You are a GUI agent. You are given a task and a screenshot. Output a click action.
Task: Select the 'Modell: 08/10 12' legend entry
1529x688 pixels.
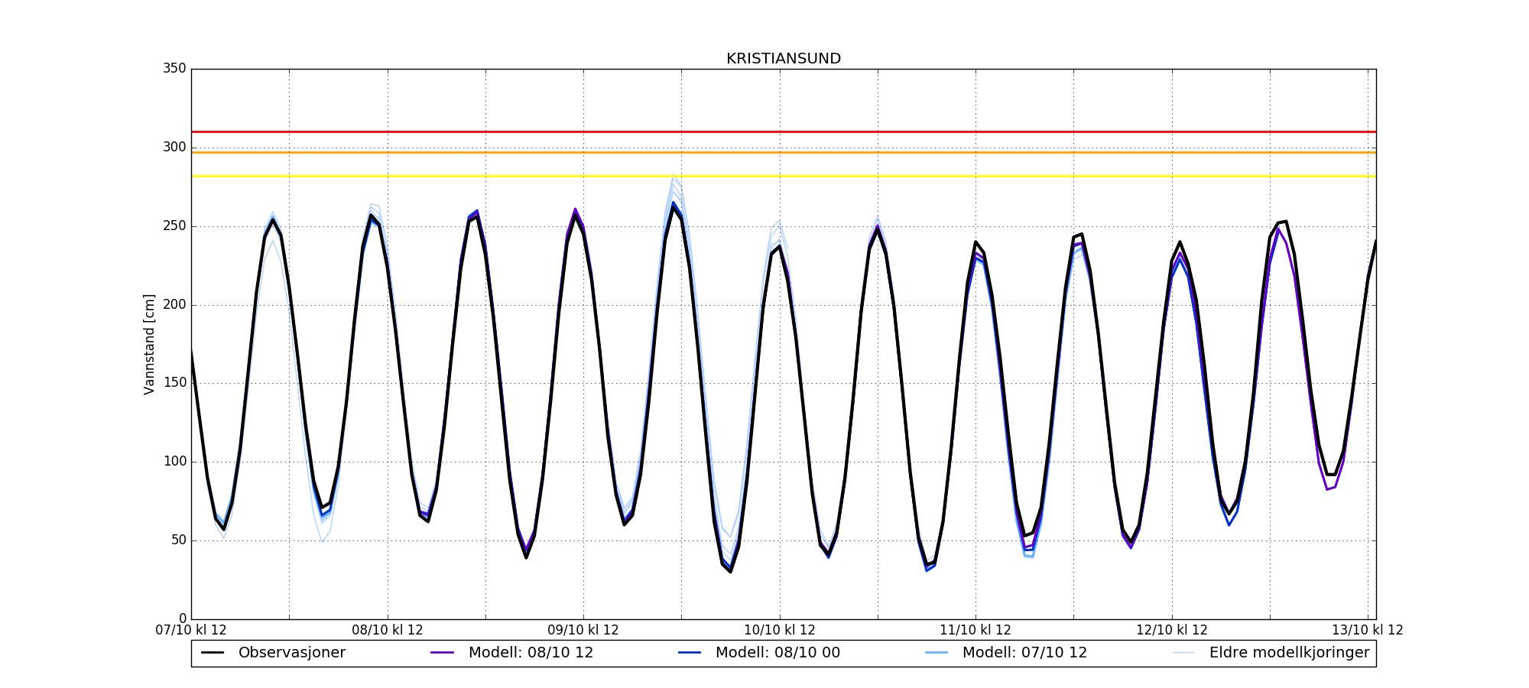point(531,653)
